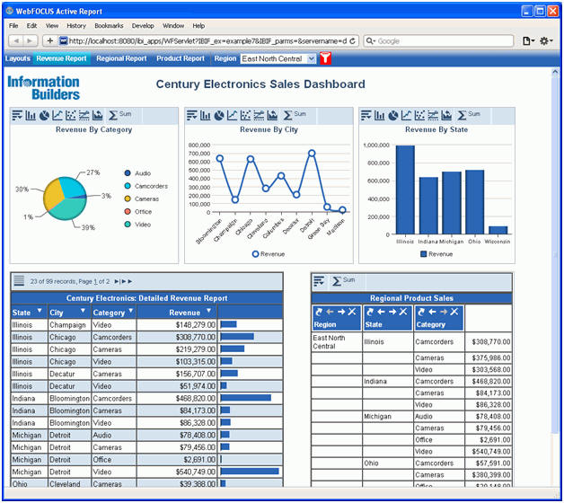564x503 pixels.
Task: Click area chart icon in Revenue By State
Action: [x=446, y=115]
